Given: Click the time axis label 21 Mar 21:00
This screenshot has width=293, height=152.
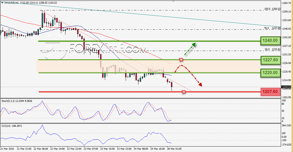Looking at the screenshot, I should pyautogui.click(x=24, y=149).
